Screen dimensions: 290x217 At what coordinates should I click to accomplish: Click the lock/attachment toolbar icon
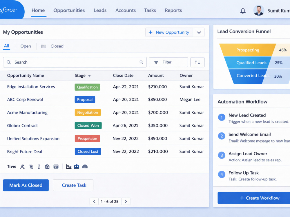pyautogui.click(x=47, y=167)
